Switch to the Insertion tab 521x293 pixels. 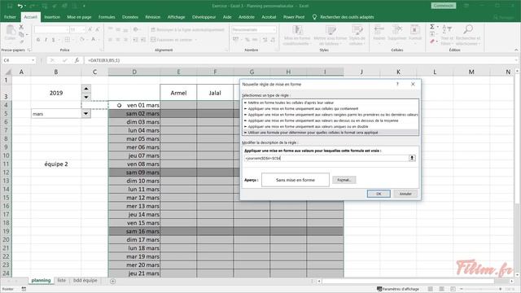click(52, 17)
